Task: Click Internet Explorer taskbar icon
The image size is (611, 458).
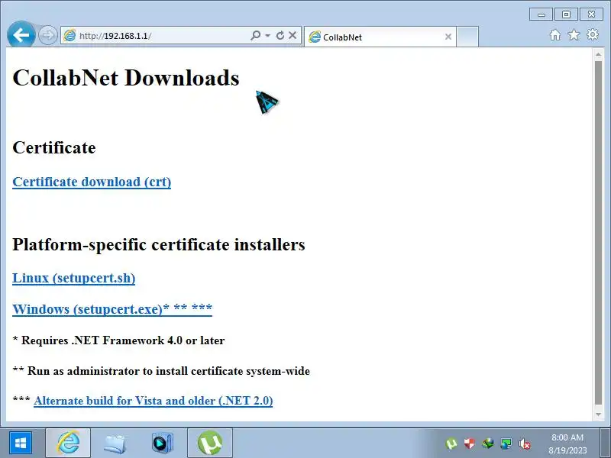Action: (68, 443)
